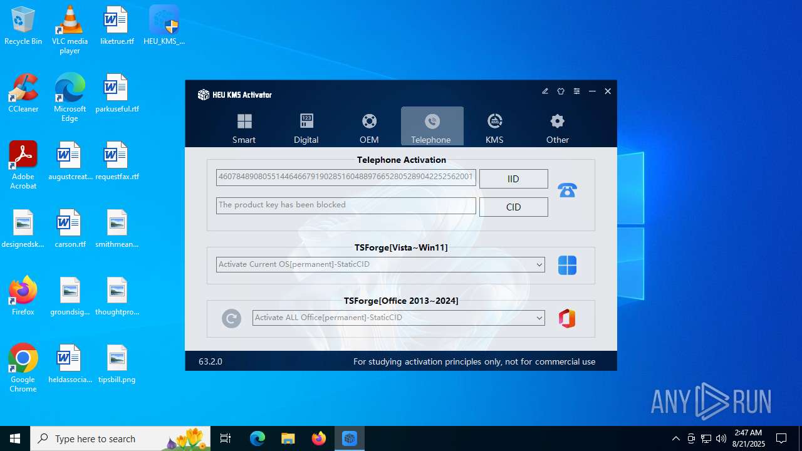Click the taskbar search box
The width and height of the screenshot is (802, 451).
click(120, 438)
